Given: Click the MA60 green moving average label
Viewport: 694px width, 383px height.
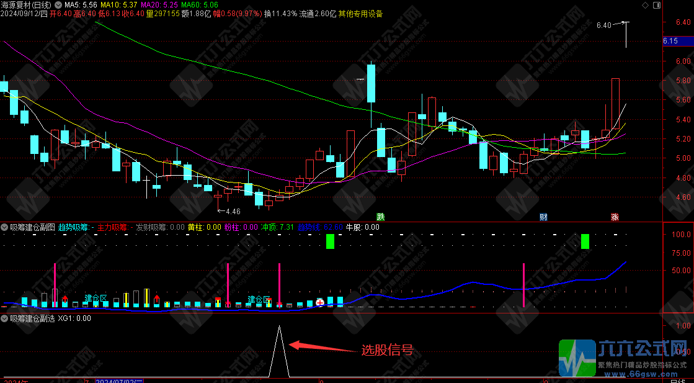Looking at the screenshot, I should pyautogui.click(x=196, y=4).
